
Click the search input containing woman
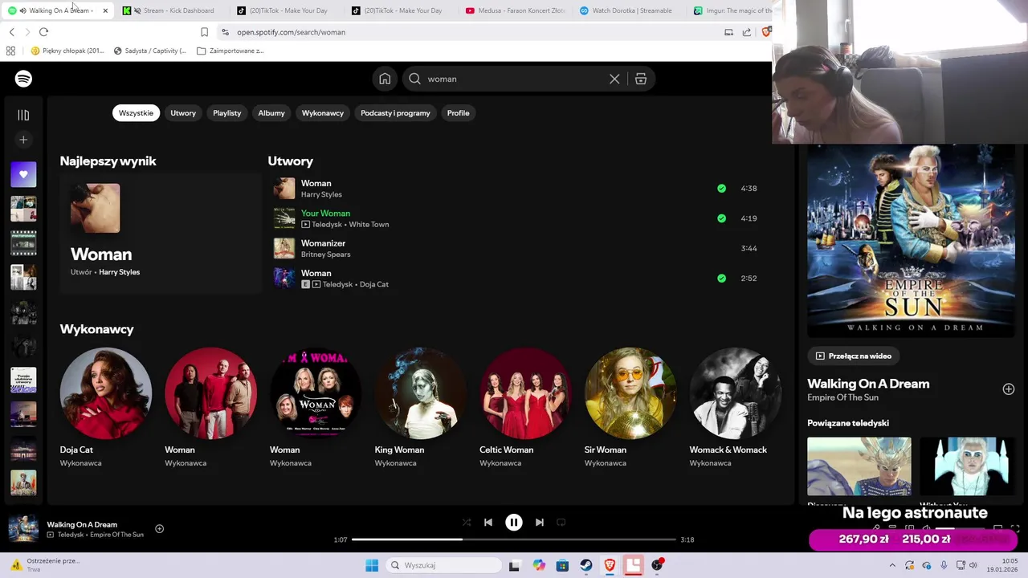coord(514,79)
